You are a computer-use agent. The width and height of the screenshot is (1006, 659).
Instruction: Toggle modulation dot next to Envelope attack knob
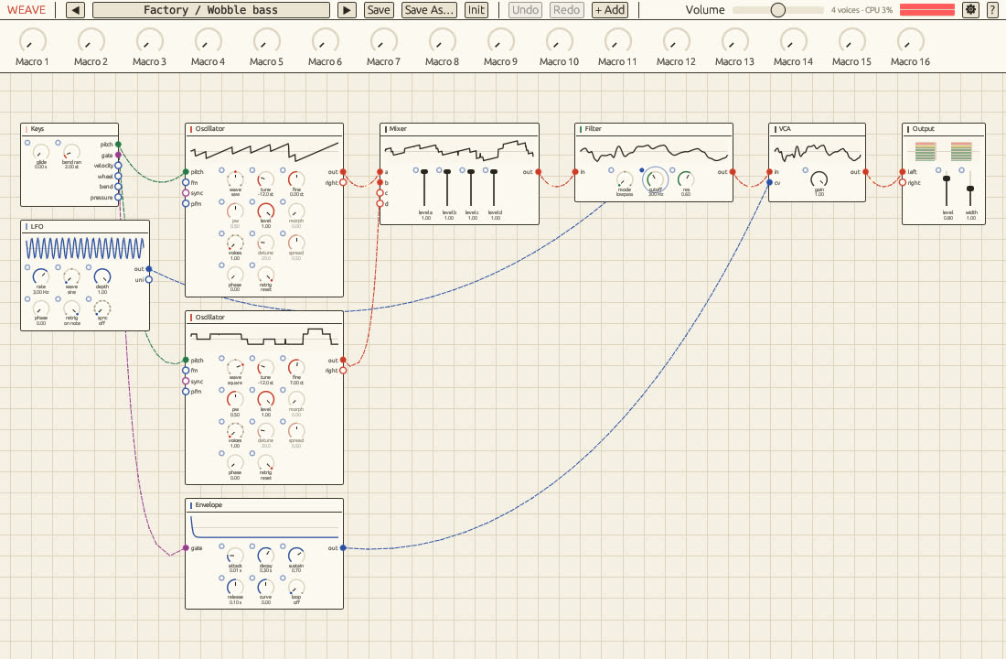point(221,546)
